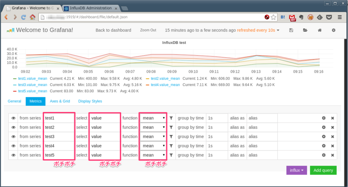Toggle test4.value_mean series in legend
The height and width of the screenshot is (187, 348).
(165, 85)
